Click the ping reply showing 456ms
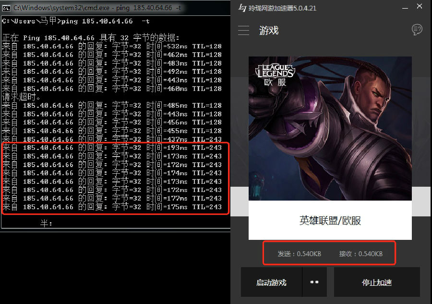 [111, 122]
